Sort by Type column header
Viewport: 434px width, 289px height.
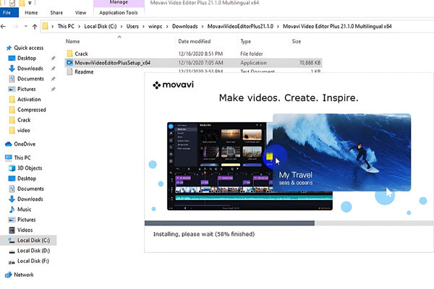click(245, 41)
